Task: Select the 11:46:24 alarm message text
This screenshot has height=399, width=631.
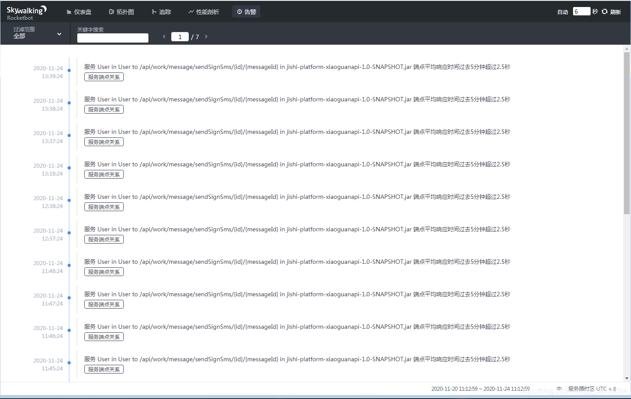Action: (x=297, y=327)
